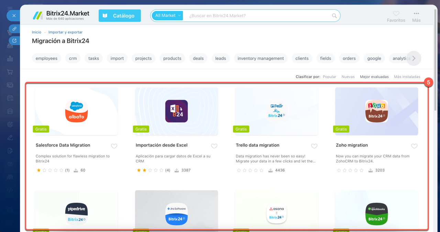
Task: Expand the All Market dropdown
Action: (167, 15)
